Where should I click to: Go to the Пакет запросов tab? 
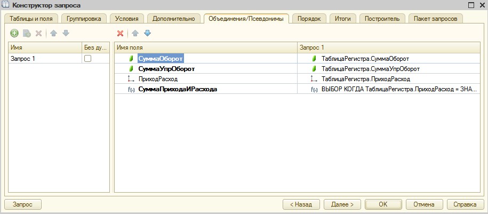[436, 19]
